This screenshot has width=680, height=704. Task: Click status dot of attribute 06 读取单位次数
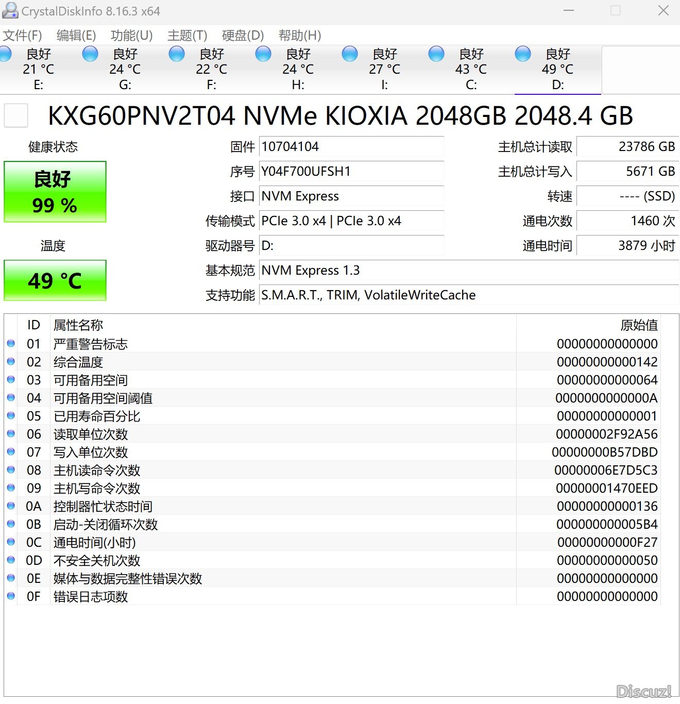click(11, 433)
